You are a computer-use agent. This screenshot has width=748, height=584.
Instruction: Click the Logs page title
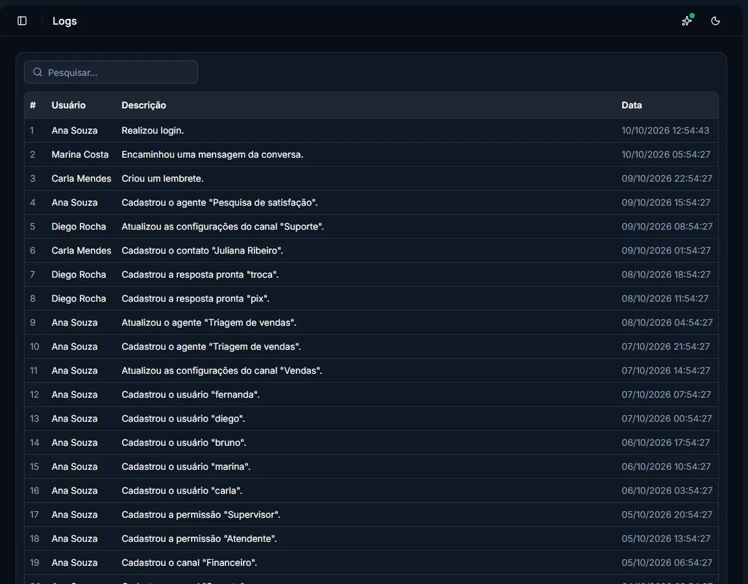[x=64, y=21]
